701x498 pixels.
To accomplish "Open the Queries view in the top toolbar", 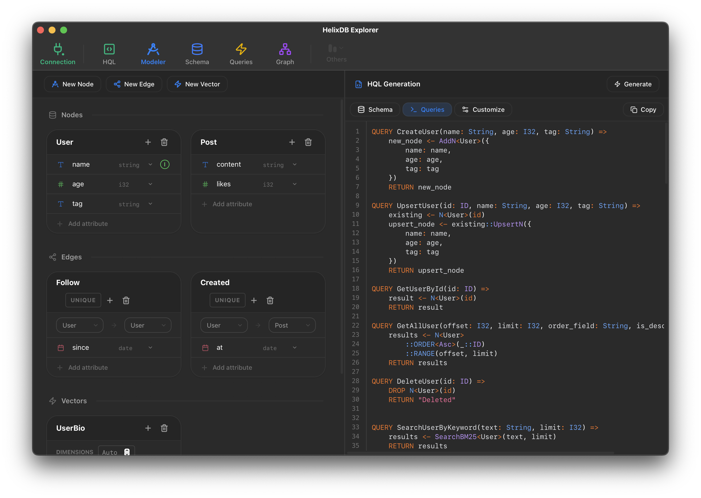I will pos(241,54).
